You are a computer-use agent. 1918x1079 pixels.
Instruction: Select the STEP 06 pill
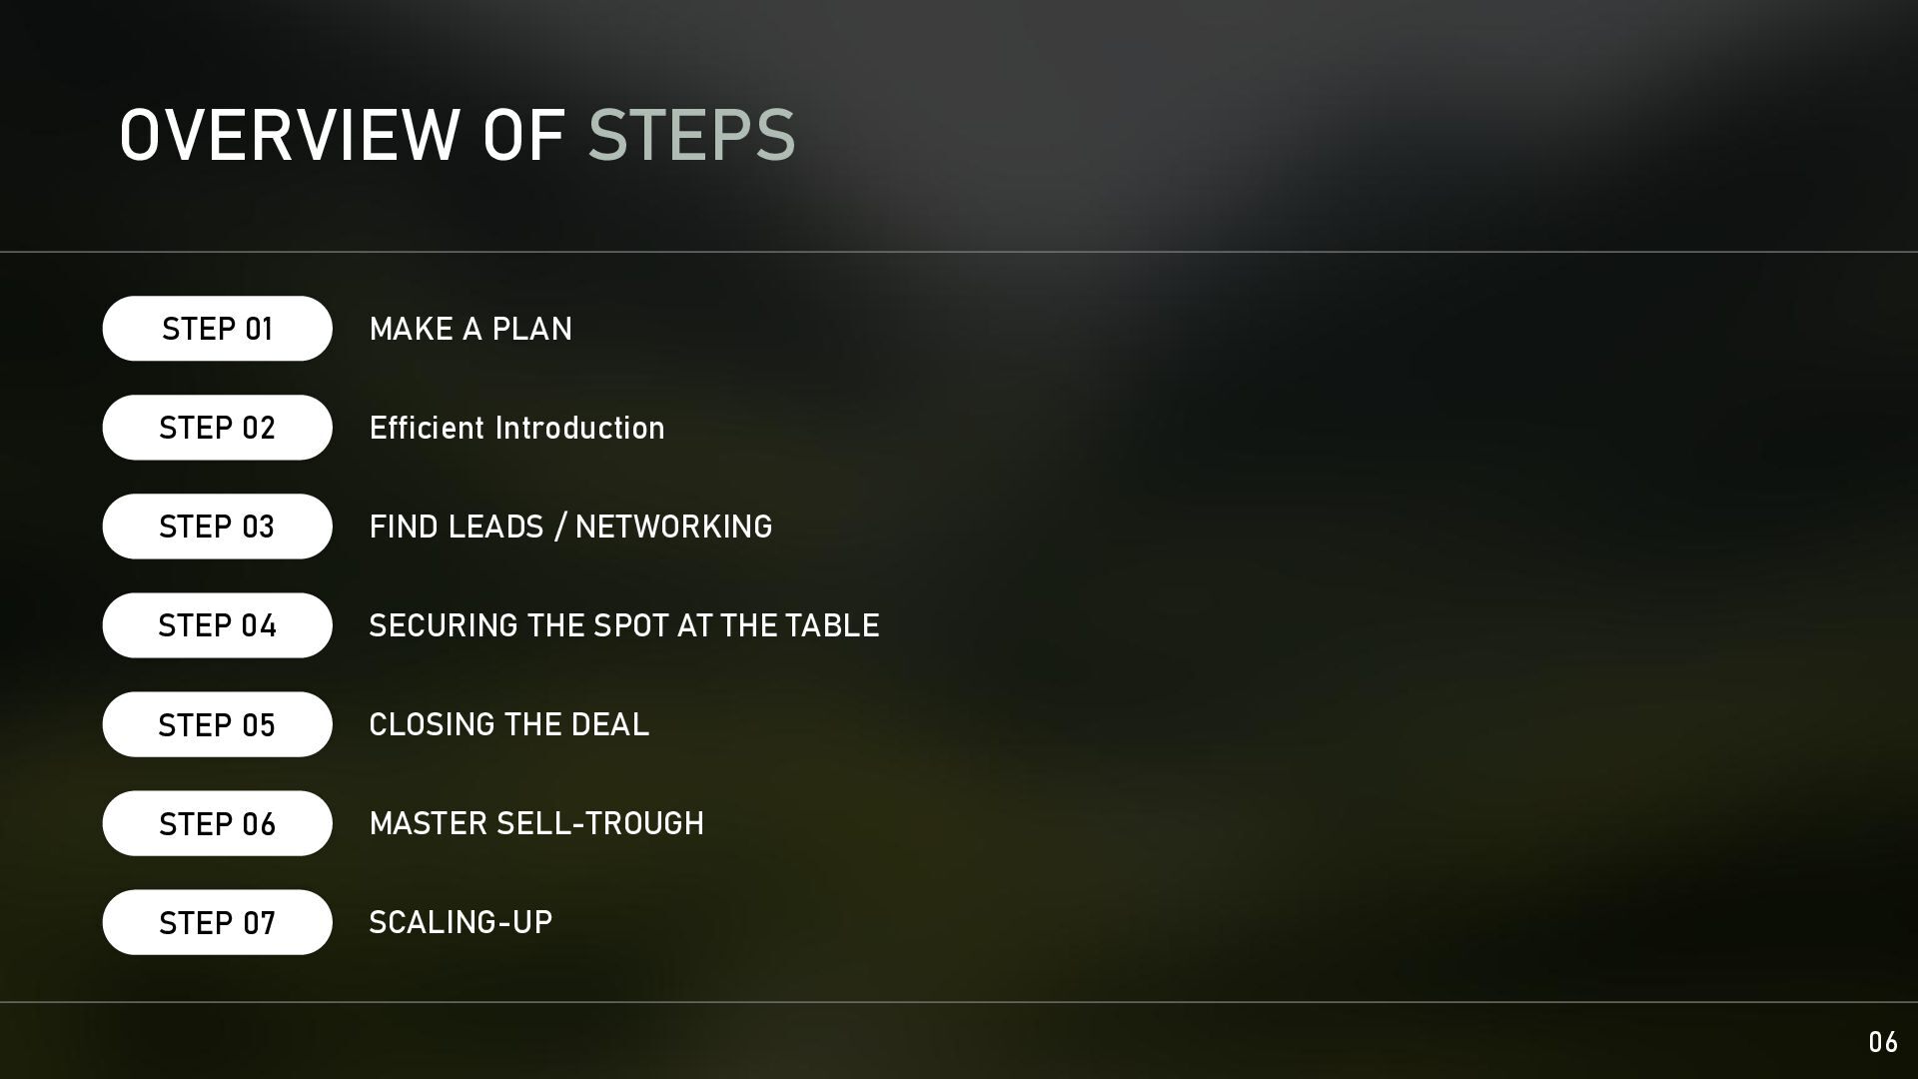coord(217,823)
